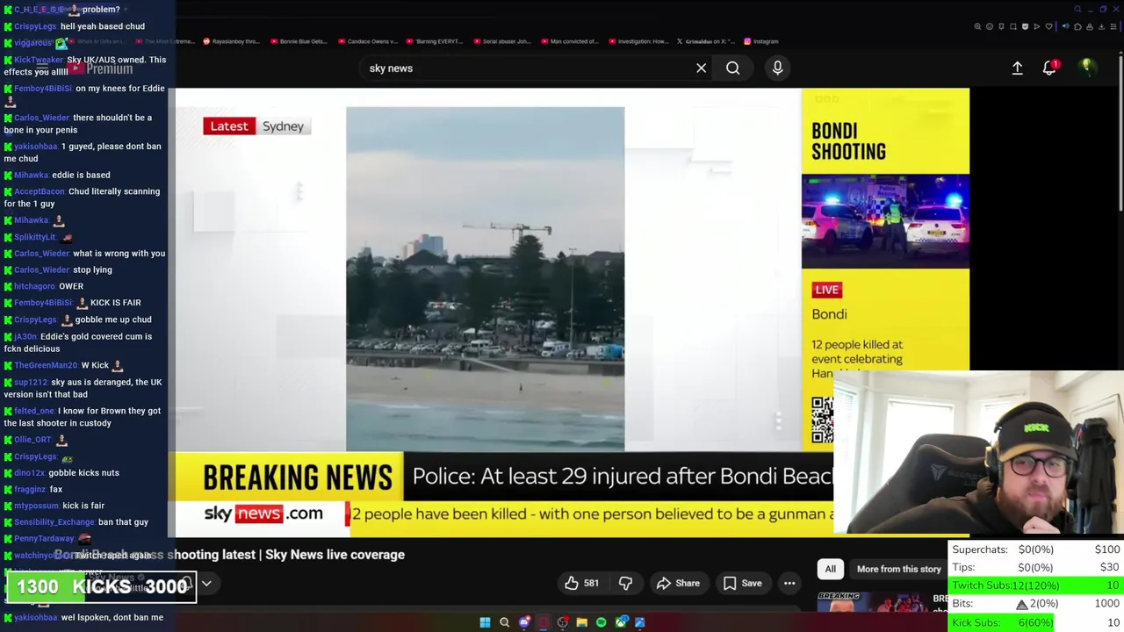The width and height of the screenshot is (1124, 632).
Task: Start voice search with the microphone
Action: click(777, 68)
